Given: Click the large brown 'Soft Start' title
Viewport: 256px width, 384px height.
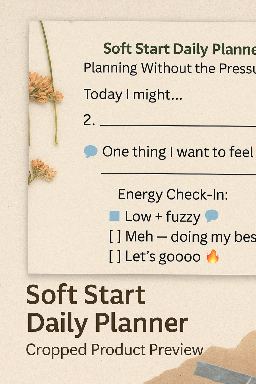Looking at the screenshot, I should [86, 295].
